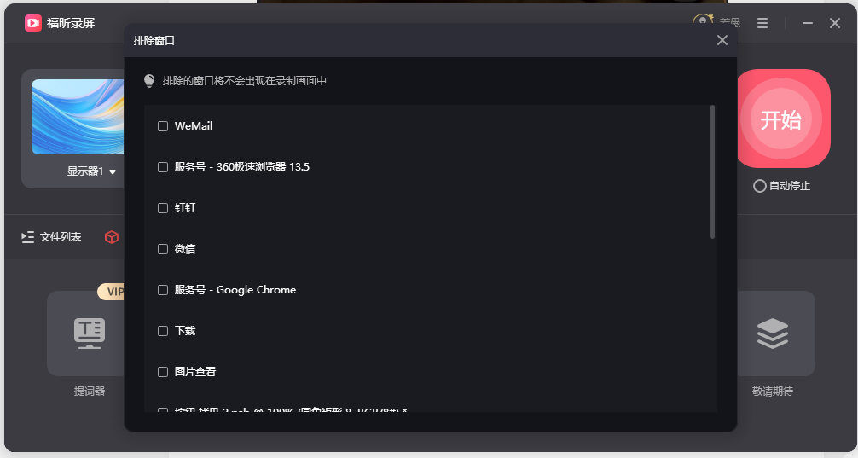Open the 文件列表 file list

click(51, 237)
